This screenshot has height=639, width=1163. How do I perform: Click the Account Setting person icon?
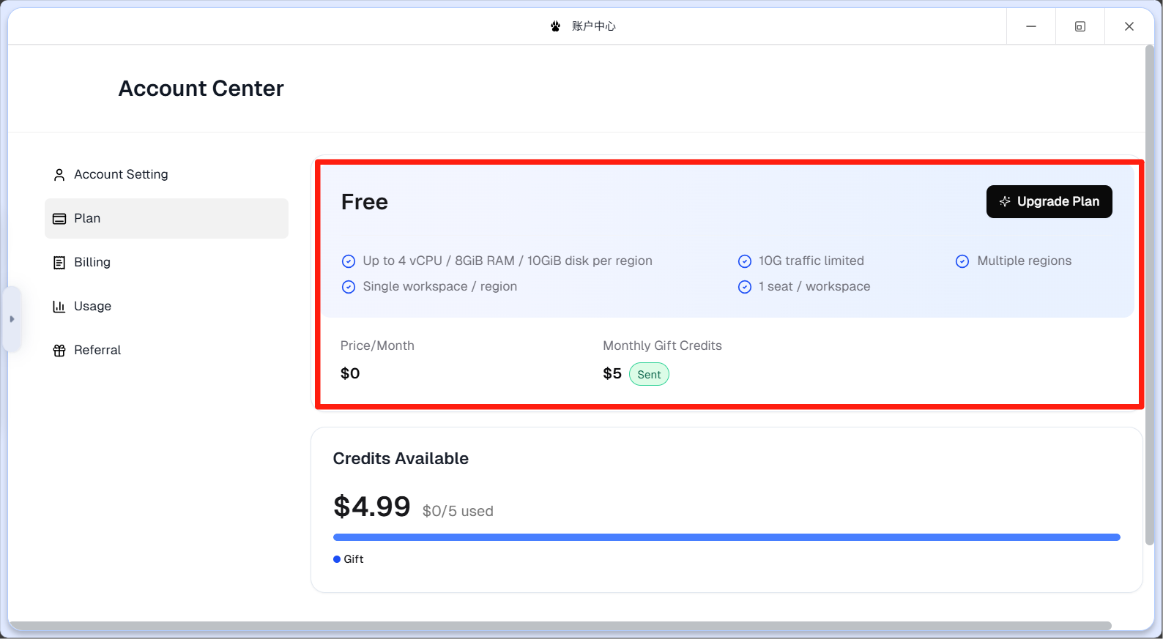coord(59,175)
